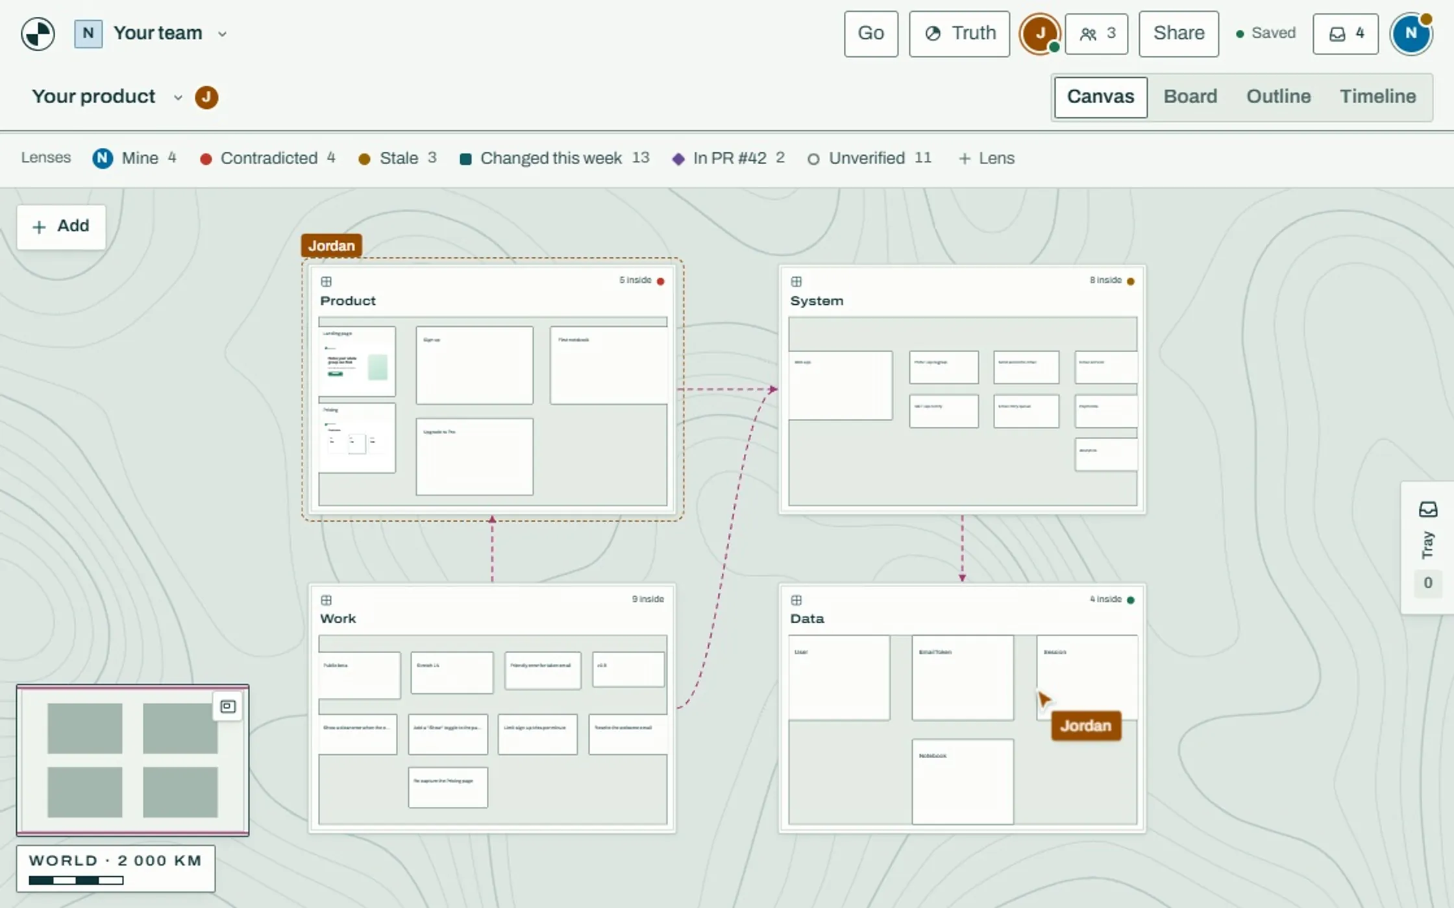Click the Data frame grid icon
Screen dimensions: 1454x908
point(796,600)
